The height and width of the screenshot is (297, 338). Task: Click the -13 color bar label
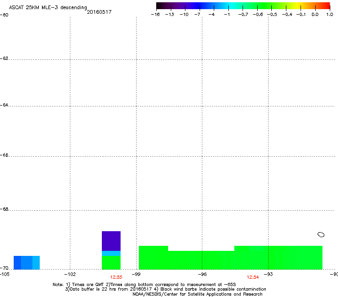pos(169,15)
